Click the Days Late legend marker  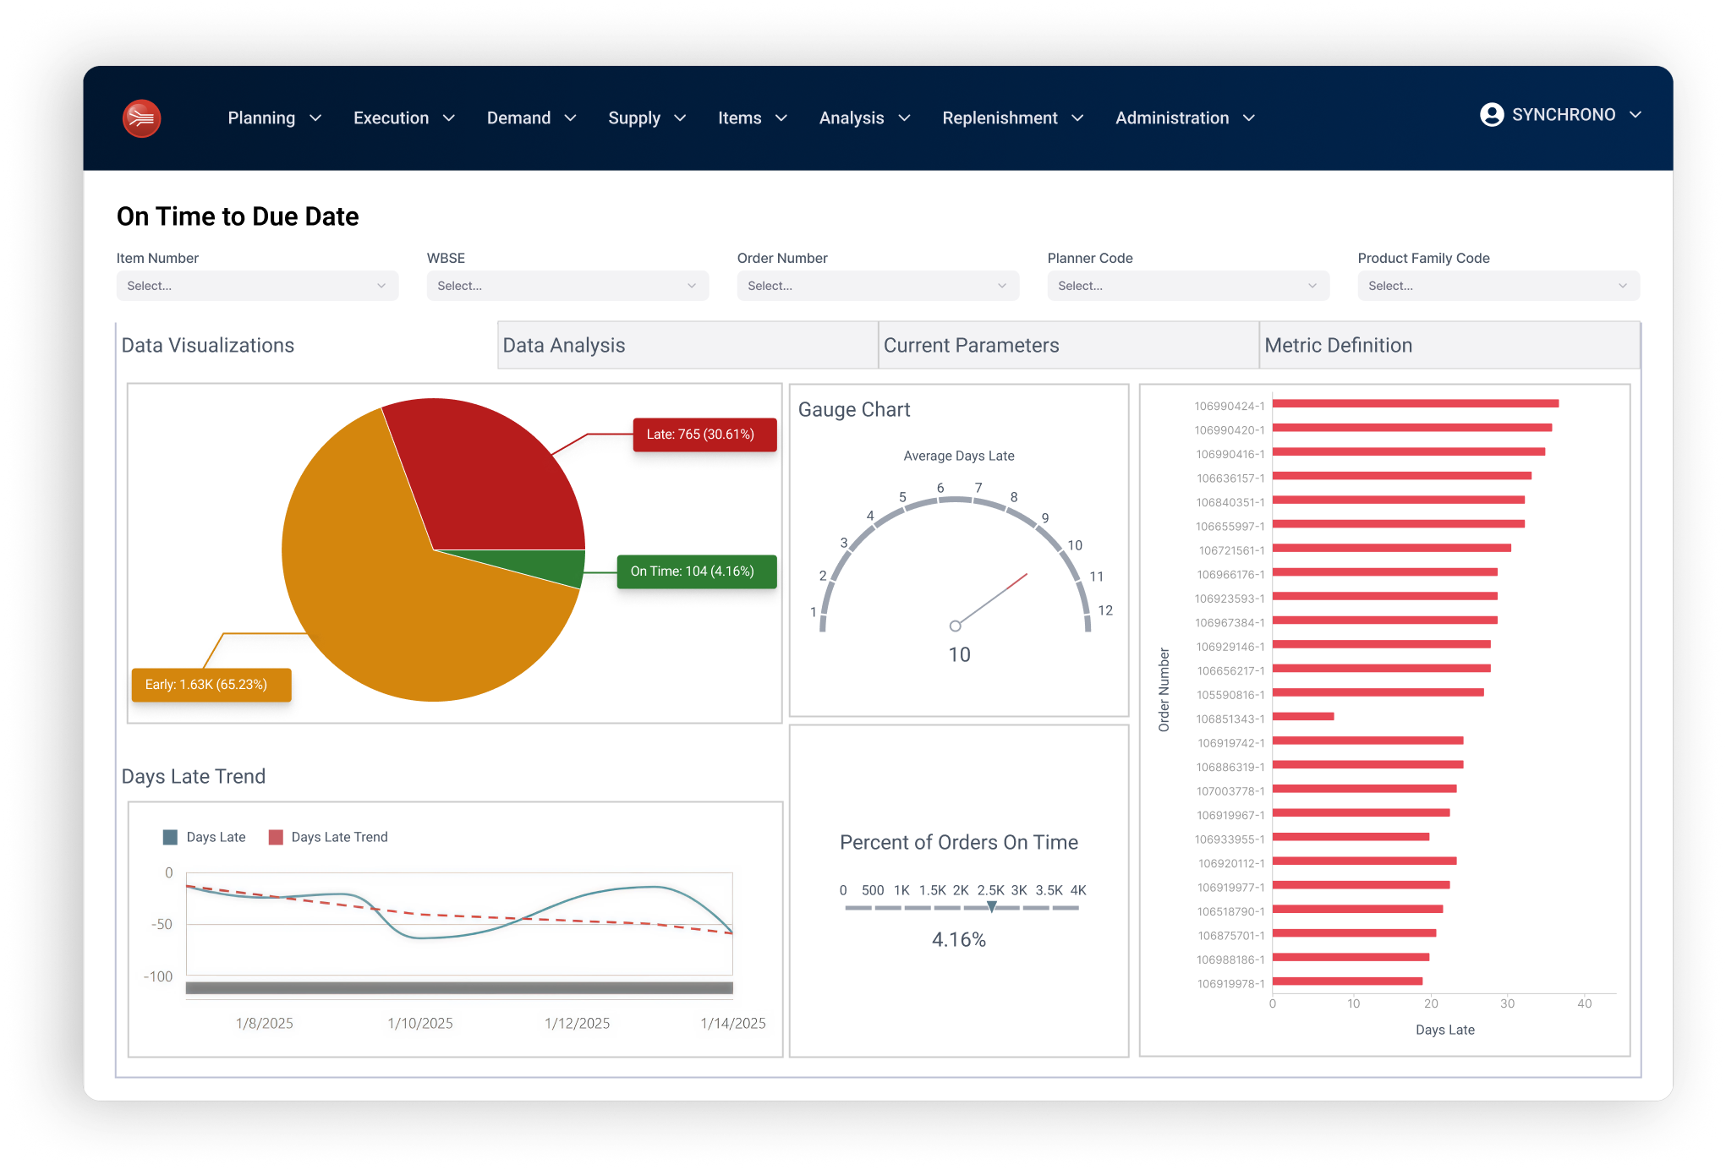170,837
